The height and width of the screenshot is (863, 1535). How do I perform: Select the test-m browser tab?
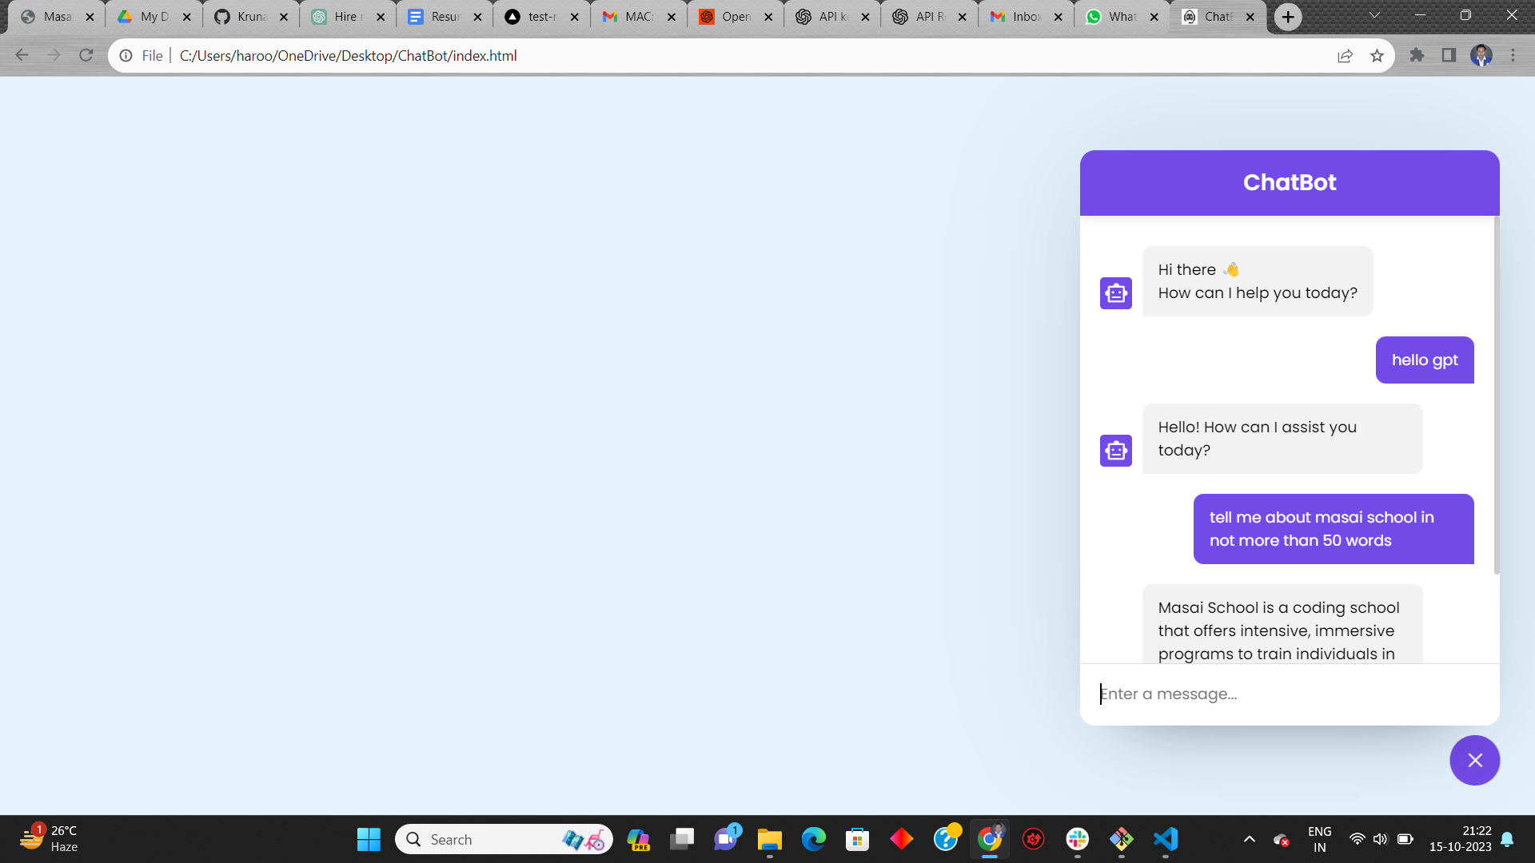(x=543, y=17)
